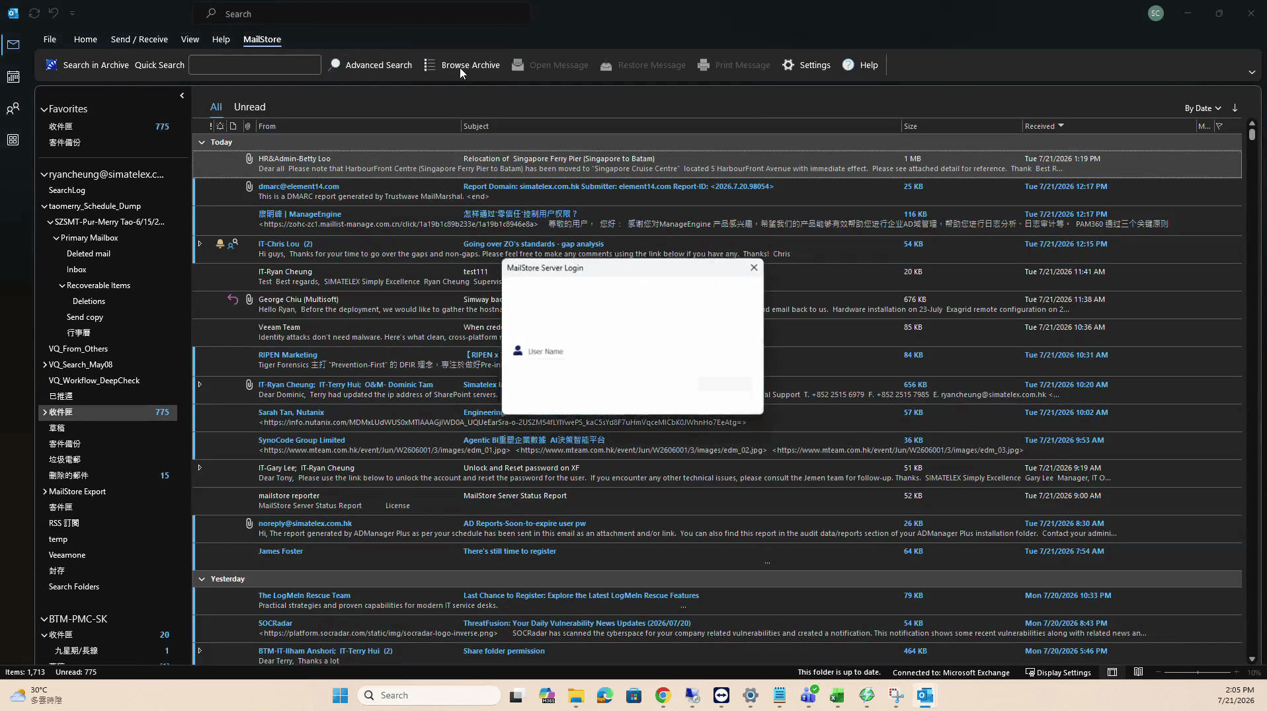
Task: Click zoom in plus button
Action: tap(1236, 673)
